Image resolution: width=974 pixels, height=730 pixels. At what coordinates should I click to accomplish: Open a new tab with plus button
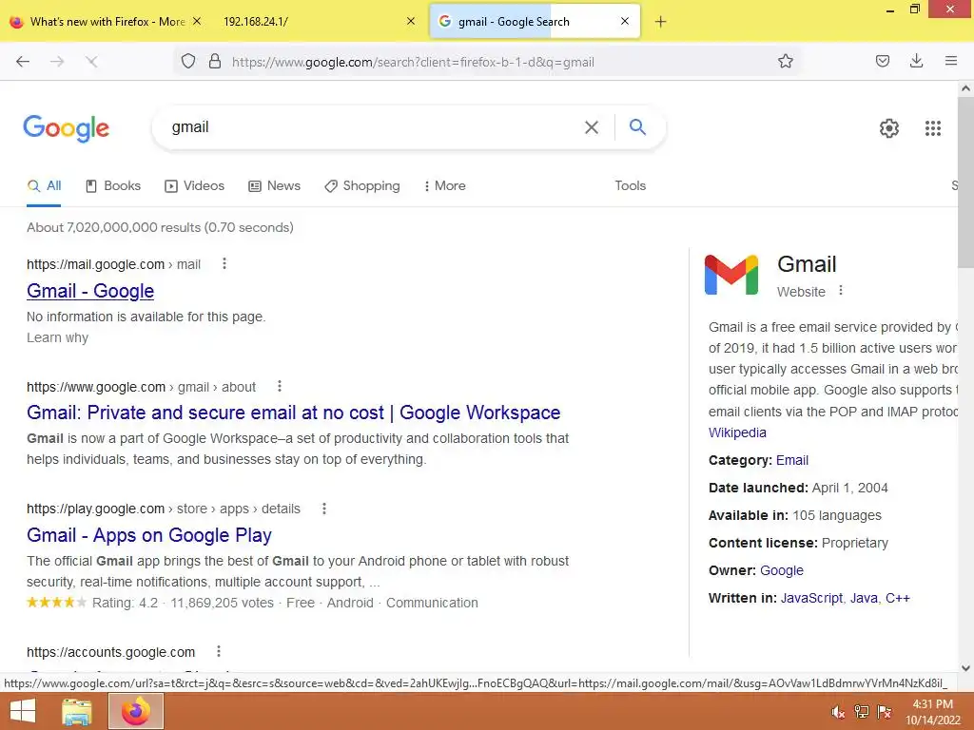tap(660, 22)
